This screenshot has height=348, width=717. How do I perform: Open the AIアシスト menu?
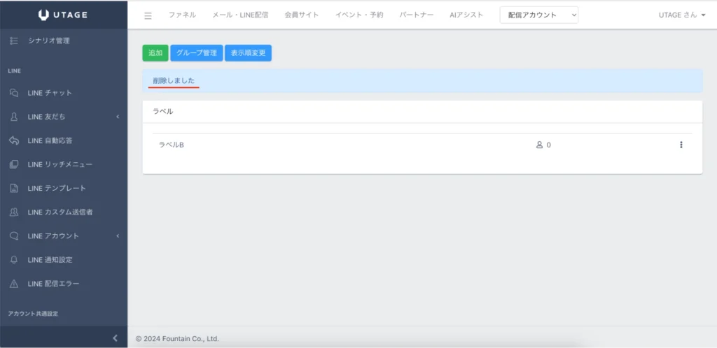(466, 15)
